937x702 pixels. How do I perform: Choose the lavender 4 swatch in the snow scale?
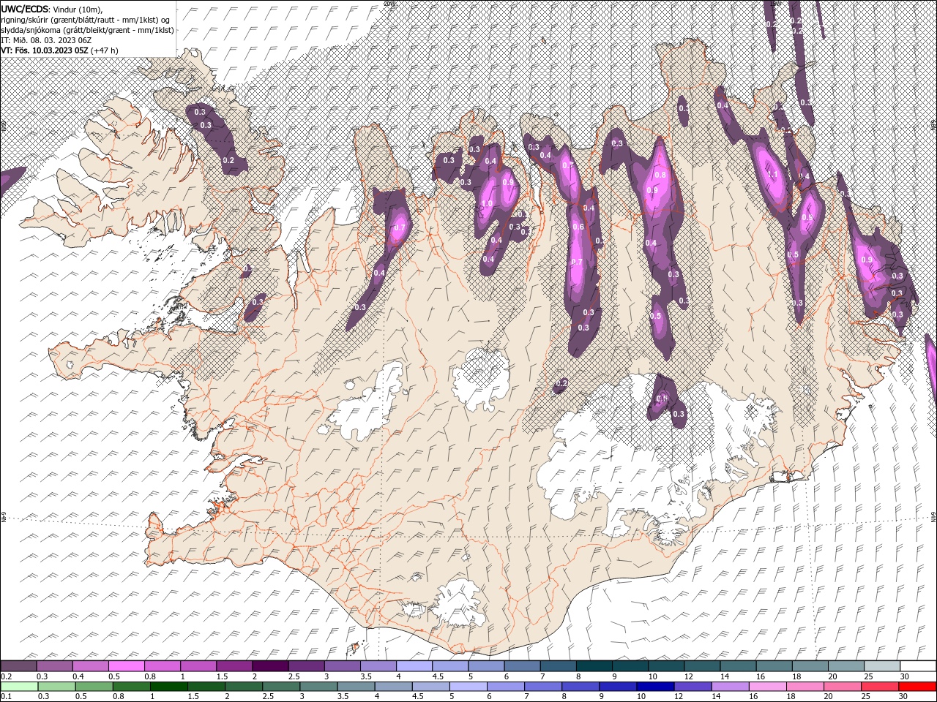click(414, 666)
